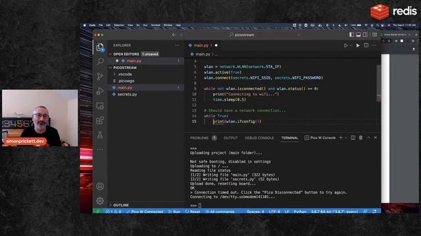Open the Testing flask view
The image size is (421, 236).
[100, 135]
